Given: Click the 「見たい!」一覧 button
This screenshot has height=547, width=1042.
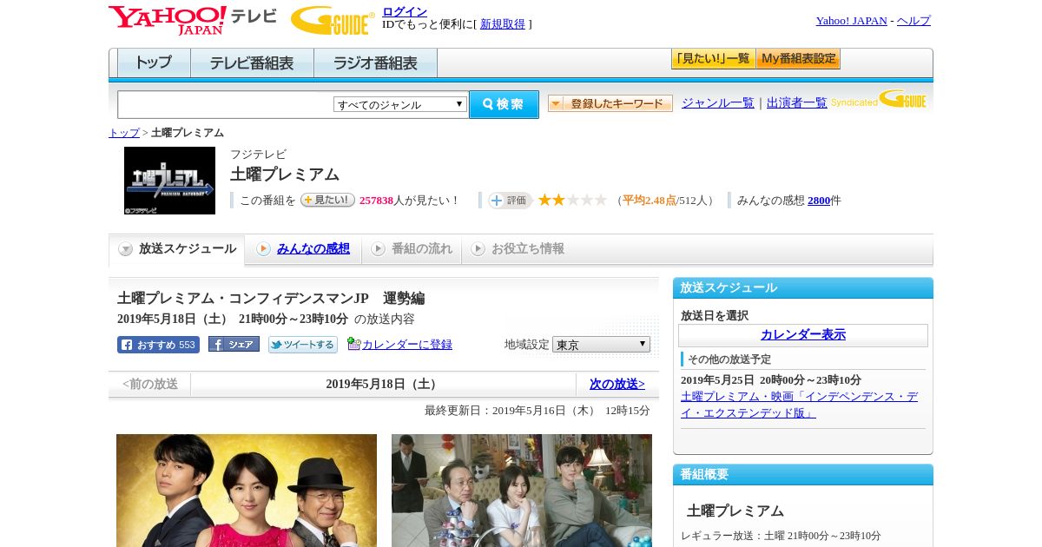Looking at the screenshot, I should [713, 59].
